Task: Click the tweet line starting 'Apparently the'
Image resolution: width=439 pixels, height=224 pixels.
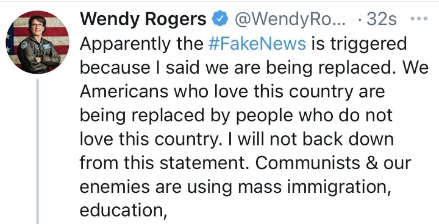Action: (243, 44)
